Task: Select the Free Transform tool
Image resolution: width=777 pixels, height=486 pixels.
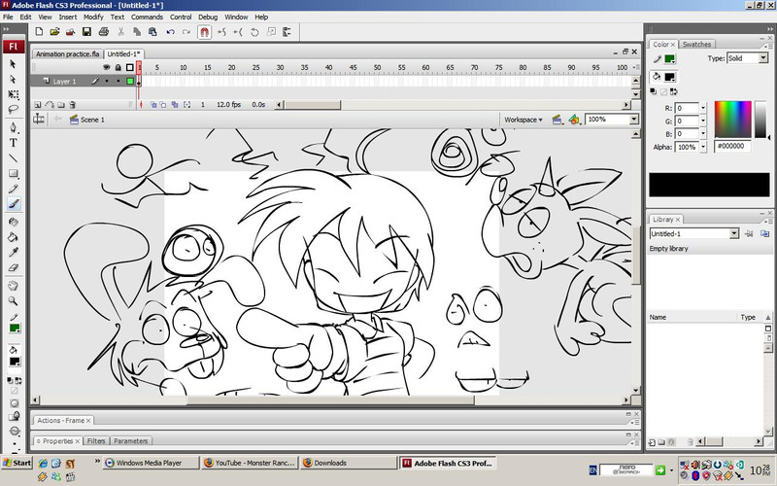Action: (13, 94)
